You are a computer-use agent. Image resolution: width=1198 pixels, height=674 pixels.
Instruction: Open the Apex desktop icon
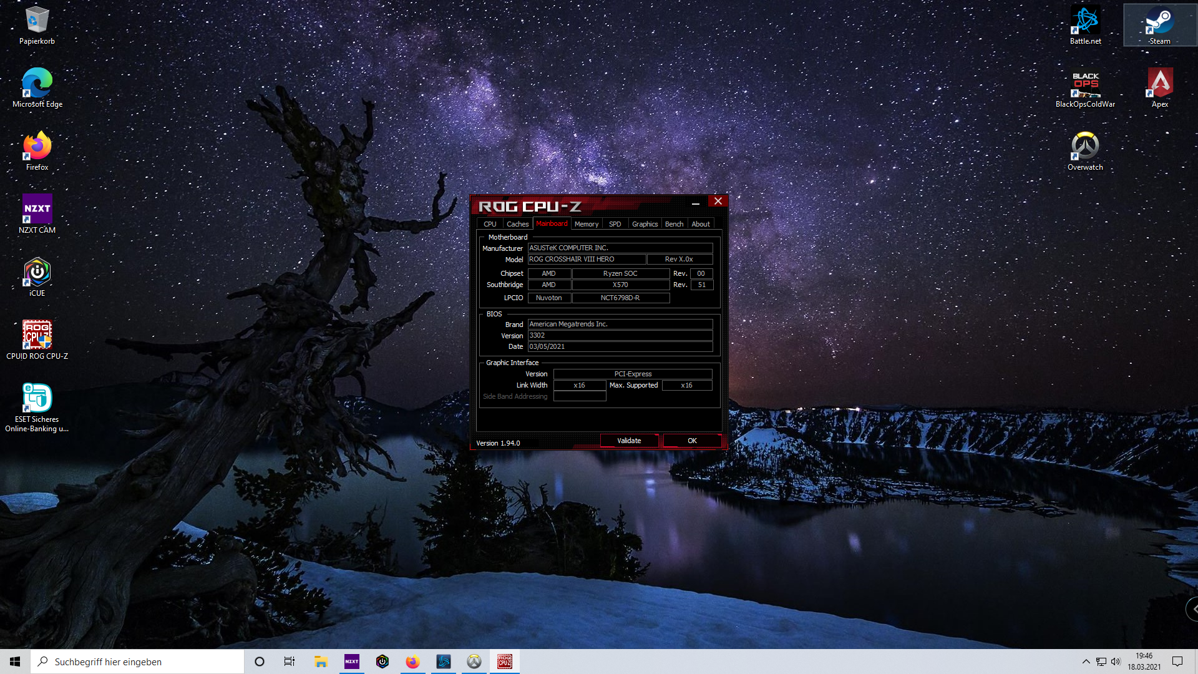[1159, 87]
